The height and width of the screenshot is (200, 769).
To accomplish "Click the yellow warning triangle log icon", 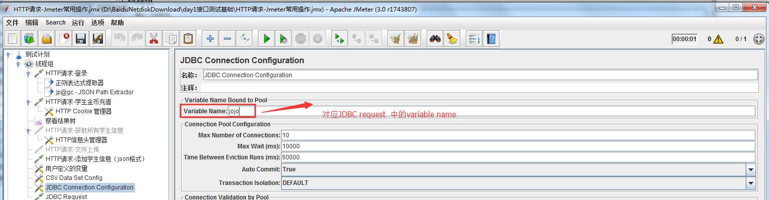I will 718,39.
